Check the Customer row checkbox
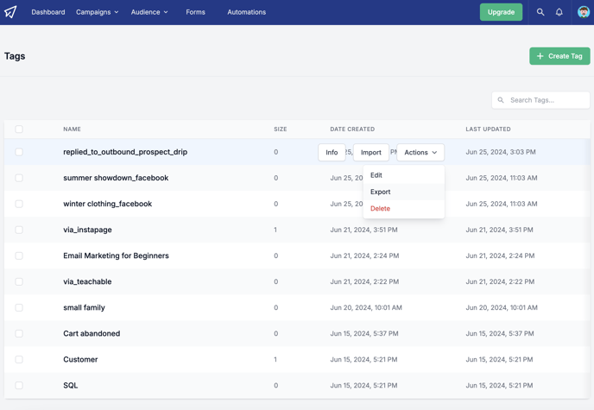Viewport: 594px width, 410px height. [19, 359]
